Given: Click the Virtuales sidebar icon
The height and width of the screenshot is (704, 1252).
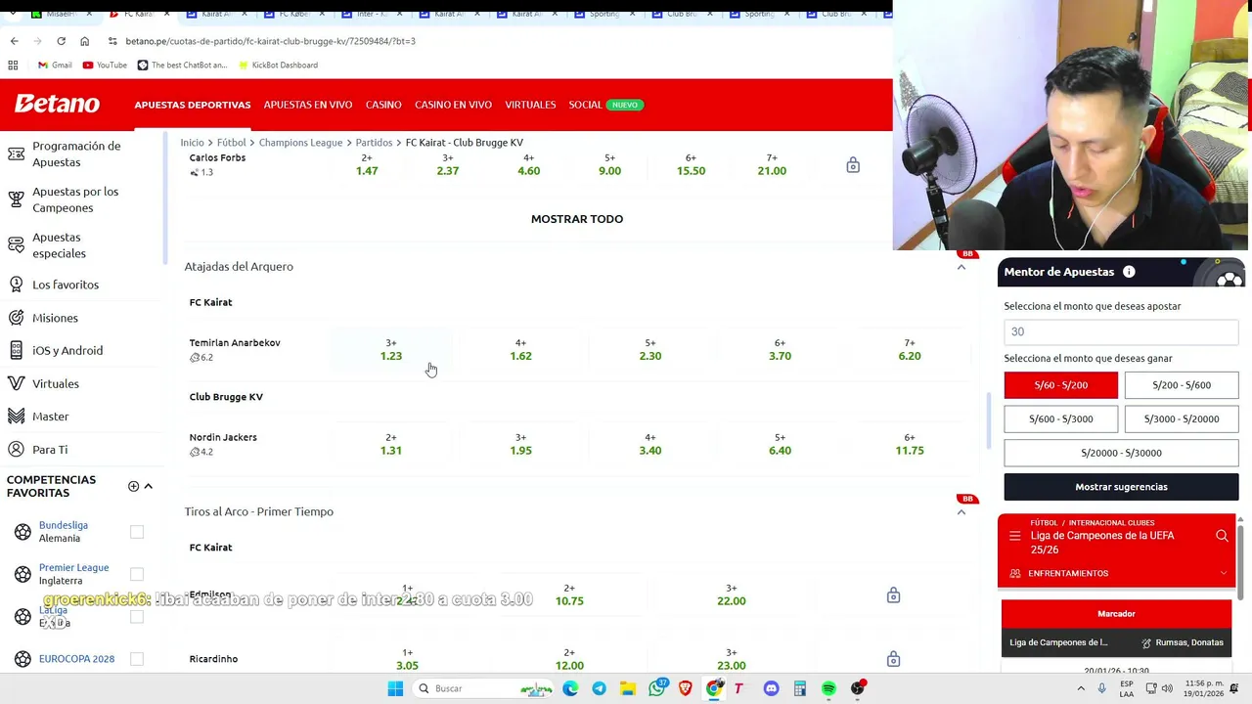Looking at the screenshot, I should (16, 383).
